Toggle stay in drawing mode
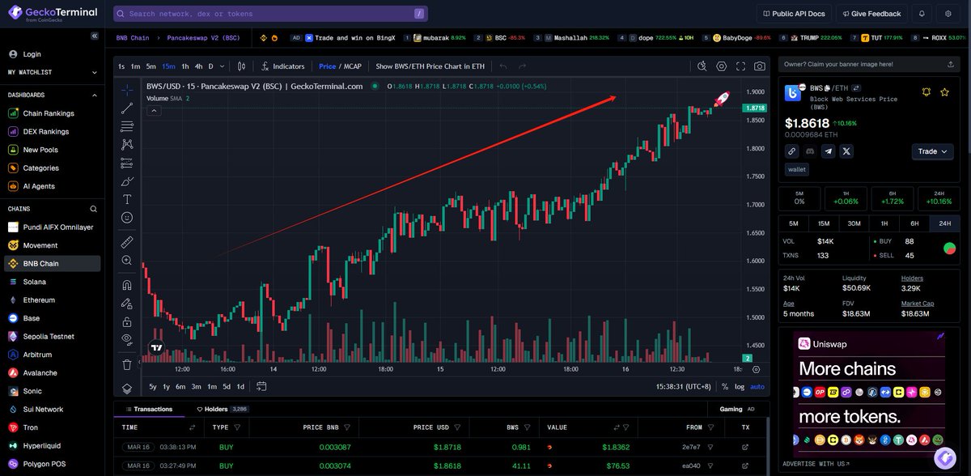Screen dimensions: 971x476 point(127,304)
